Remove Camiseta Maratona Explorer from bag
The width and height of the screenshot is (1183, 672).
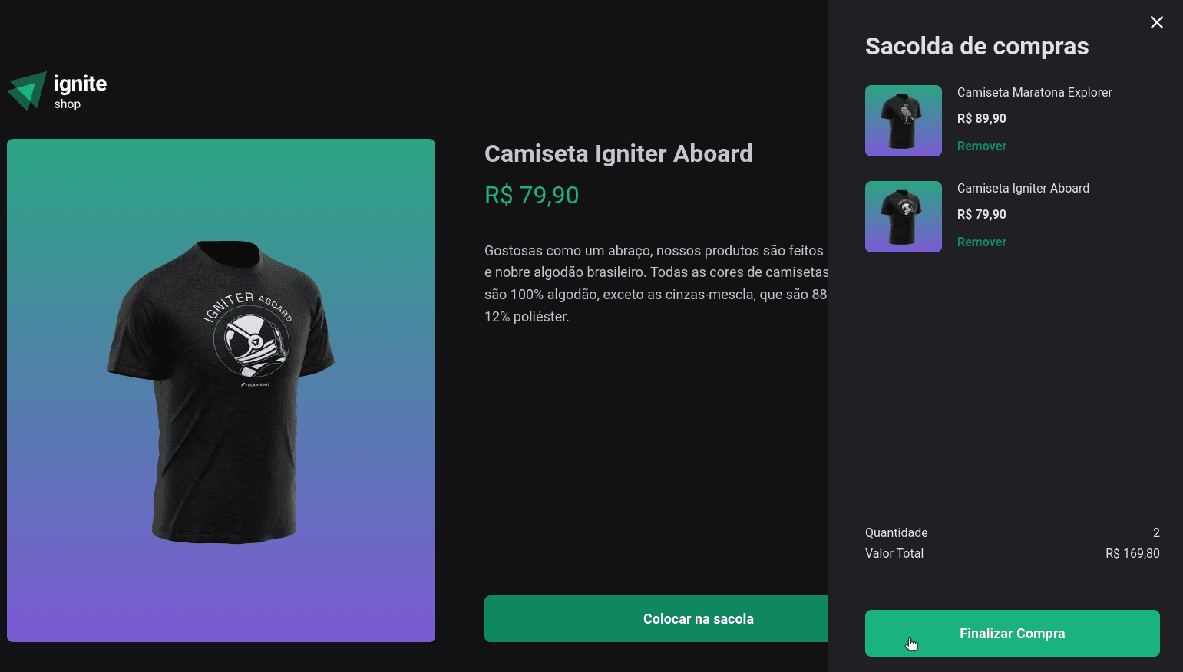pyautogui.click(x=981, y=146)
